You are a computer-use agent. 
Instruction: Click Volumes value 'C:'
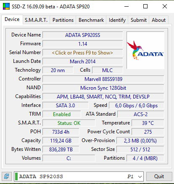click(x=69, y=158)
